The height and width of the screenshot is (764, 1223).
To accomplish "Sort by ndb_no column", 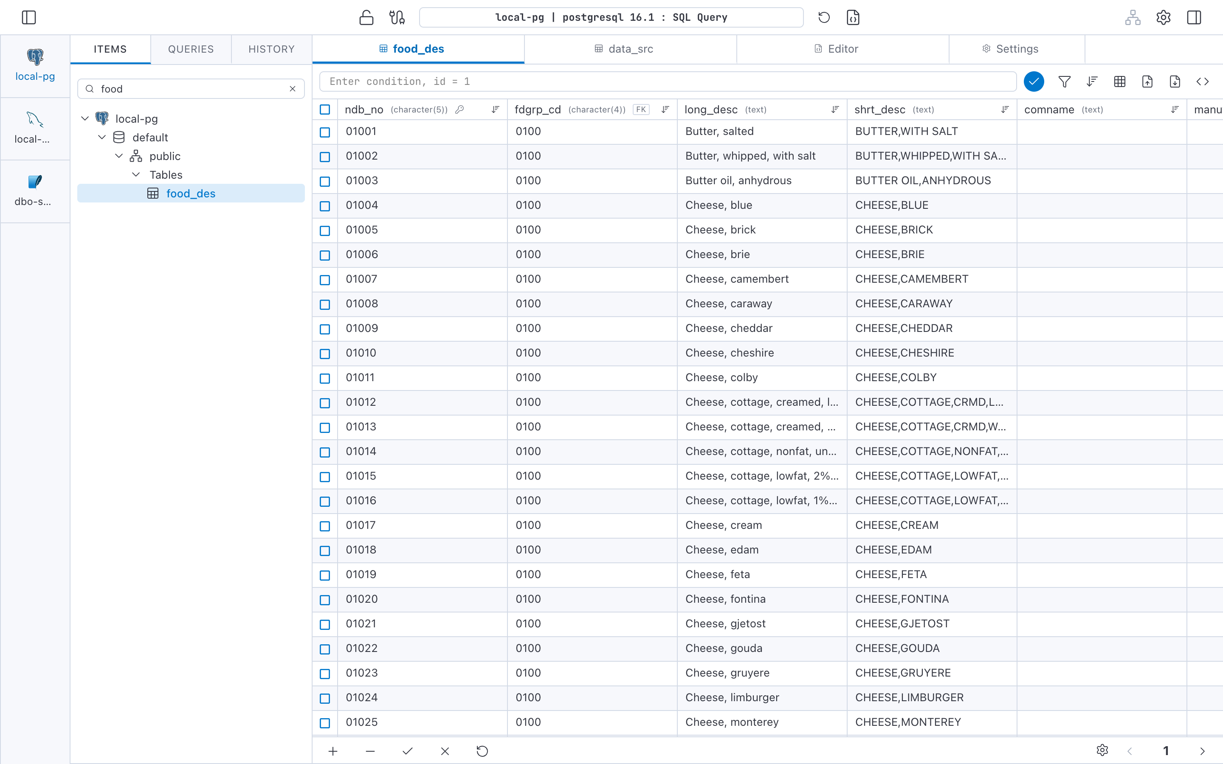I will [x=495, y=110].
